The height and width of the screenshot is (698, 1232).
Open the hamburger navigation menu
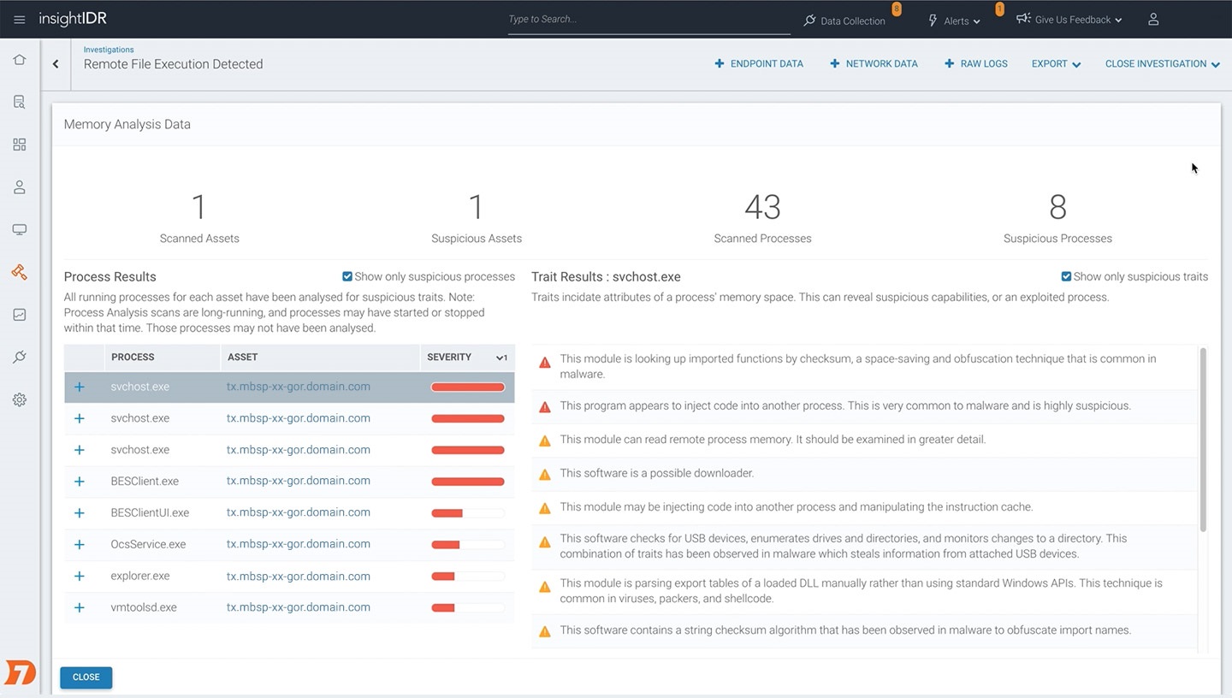point(19,20)
